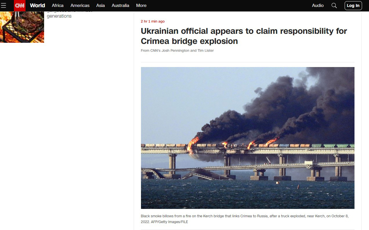Click the Kerch bridge photo caption
This screenshot has height=230, width=369.
(x=245, y=219)
